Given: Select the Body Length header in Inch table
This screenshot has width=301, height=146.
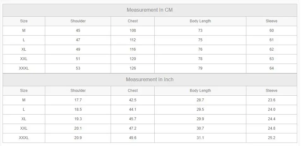Looking at the screenshot, I should tap(200, 91).
